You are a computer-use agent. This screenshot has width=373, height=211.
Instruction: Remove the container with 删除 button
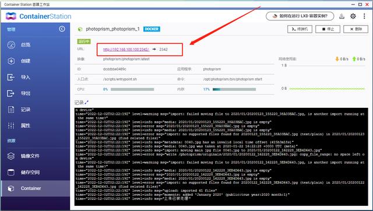[x=356, y=29]
